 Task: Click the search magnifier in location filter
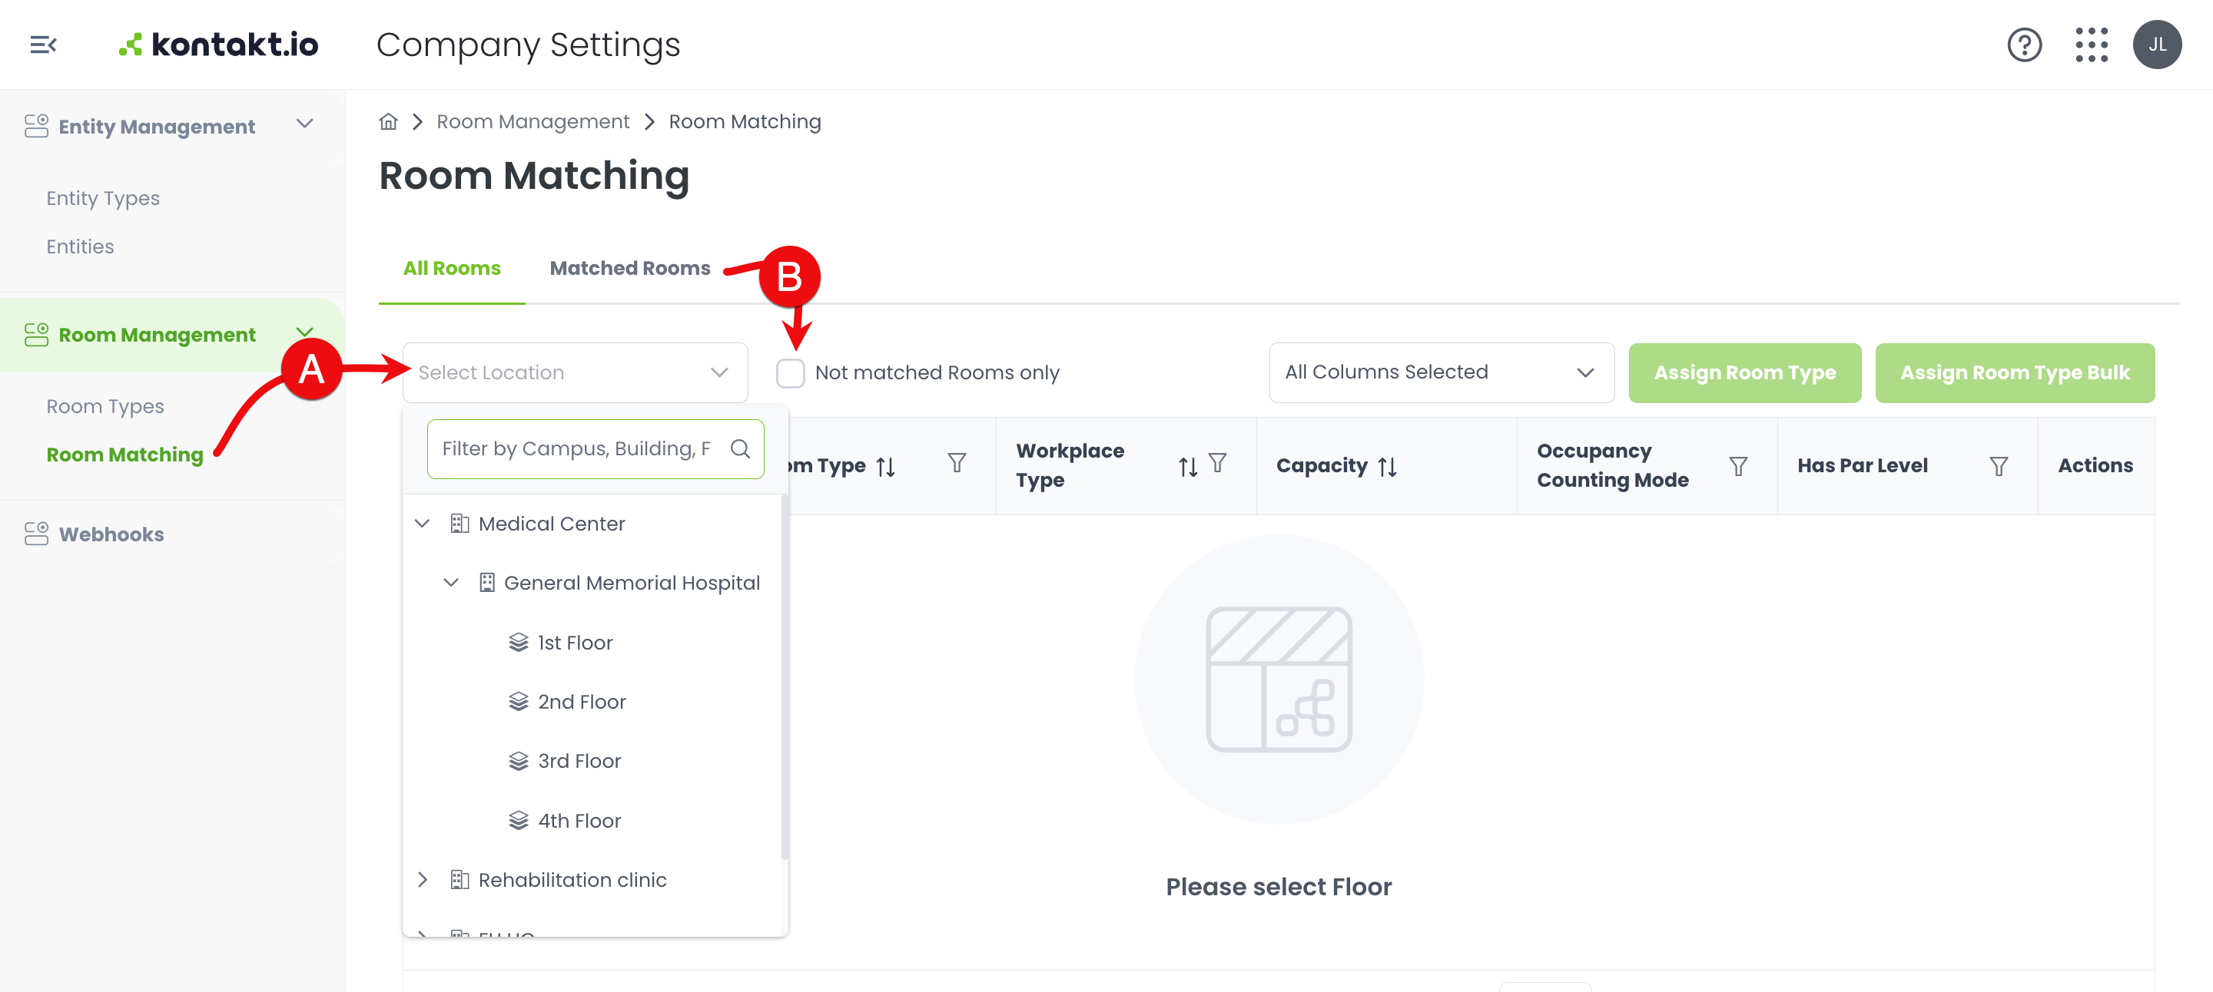coord(740,448)
